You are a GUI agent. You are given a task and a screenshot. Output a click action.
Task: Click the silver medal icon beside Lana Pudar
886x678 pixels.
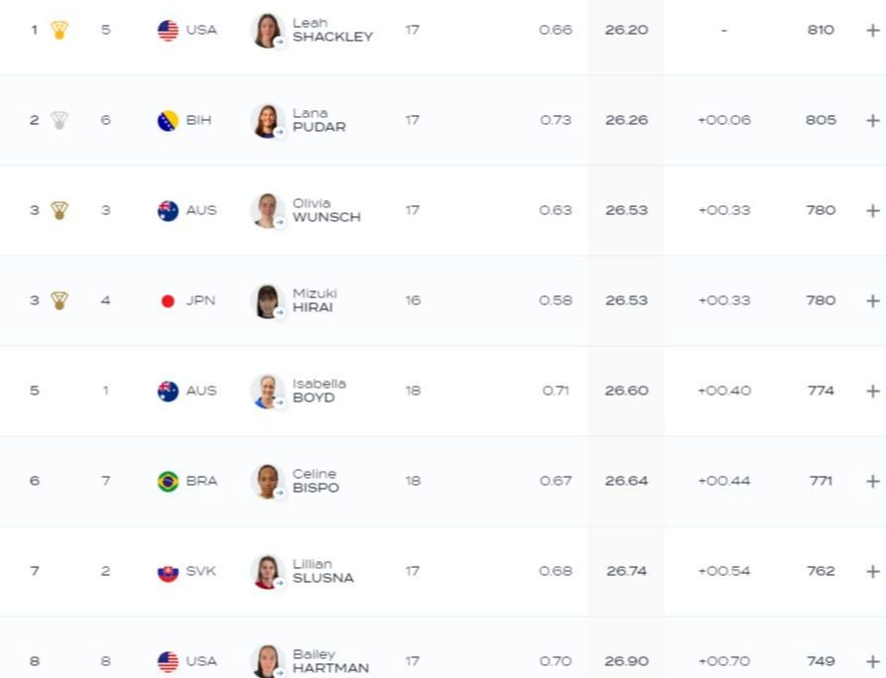(x=60, y=120)
